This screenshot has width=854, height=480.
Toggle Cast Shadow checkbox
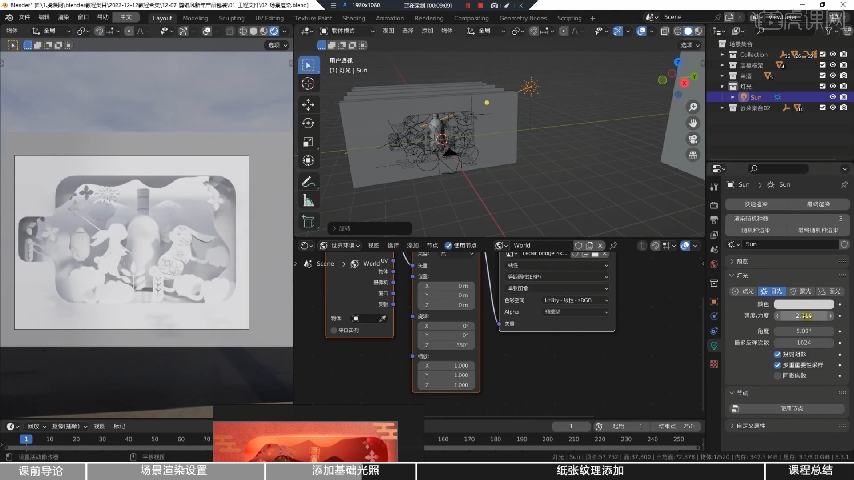777,354
